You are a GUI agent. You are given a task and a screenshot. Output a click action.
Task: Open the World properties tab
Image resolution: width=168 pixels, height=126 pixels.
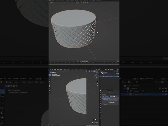(100, 101)
